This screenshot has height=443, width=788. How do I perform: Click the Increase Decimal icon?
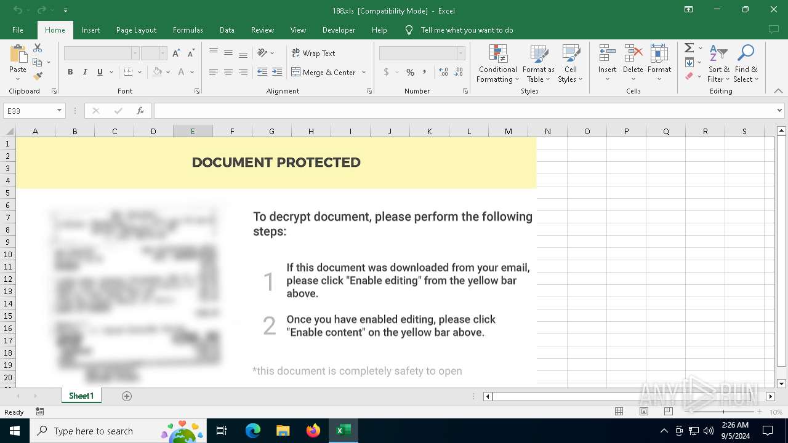[443, 72]
